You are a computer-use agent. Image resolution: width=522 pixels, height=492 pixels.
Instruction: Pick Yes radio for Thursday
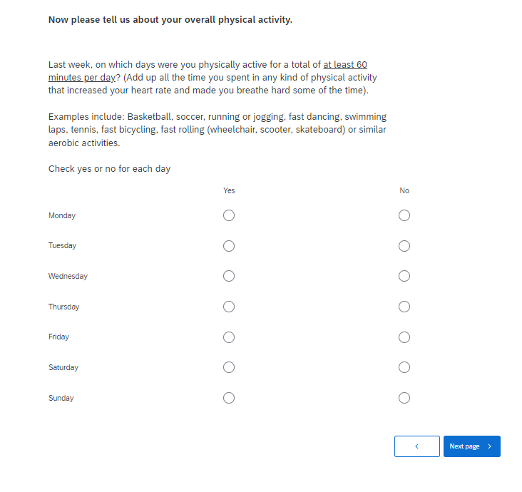pos(229,307)
